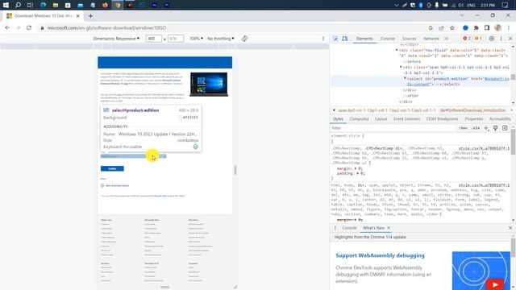The image size is (516, 290).
Task: Switch to the Console tab in DevTools
Action: pos(387,39)
